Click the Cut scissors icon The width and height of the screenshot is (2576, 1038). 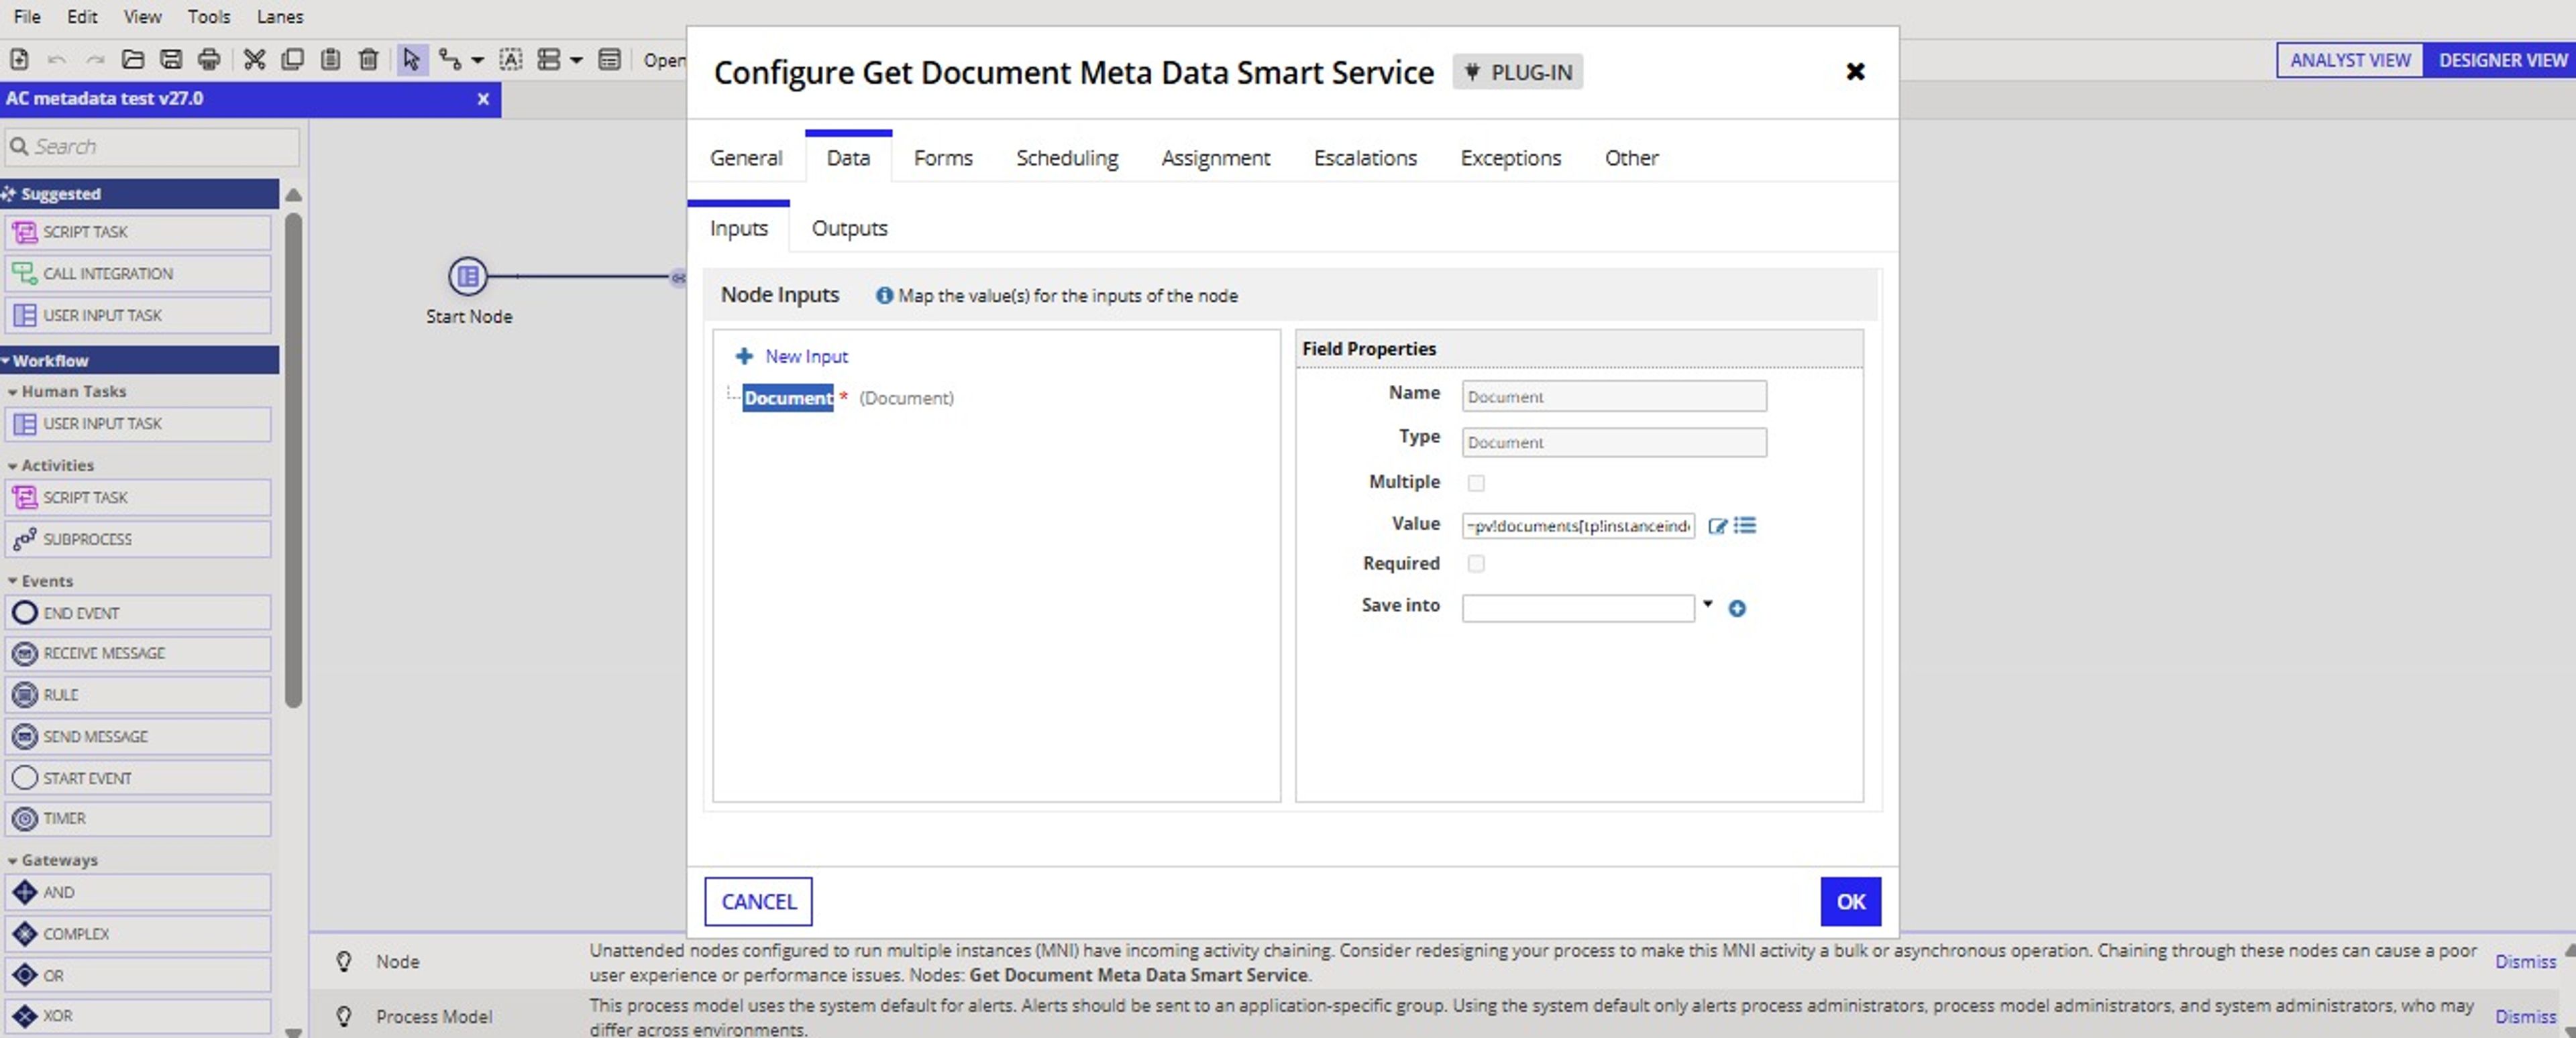click(x=255, y=60)
